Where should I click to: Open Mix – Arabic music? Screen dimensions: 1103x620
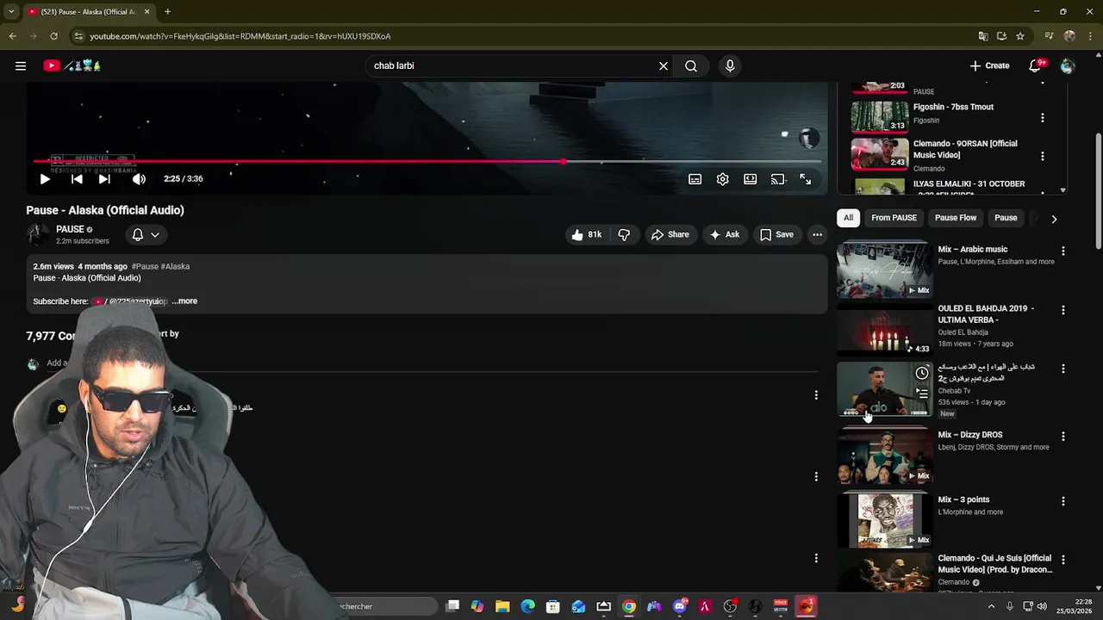point(972,250)
